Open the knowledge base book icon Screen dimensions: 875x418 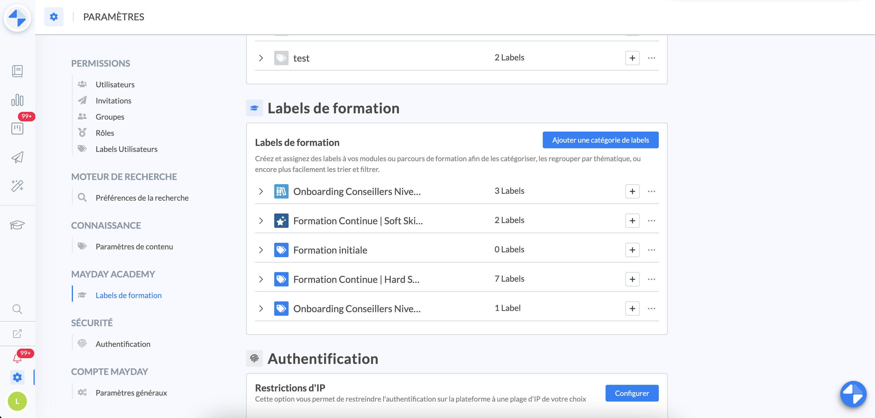[x=17, y=71]
